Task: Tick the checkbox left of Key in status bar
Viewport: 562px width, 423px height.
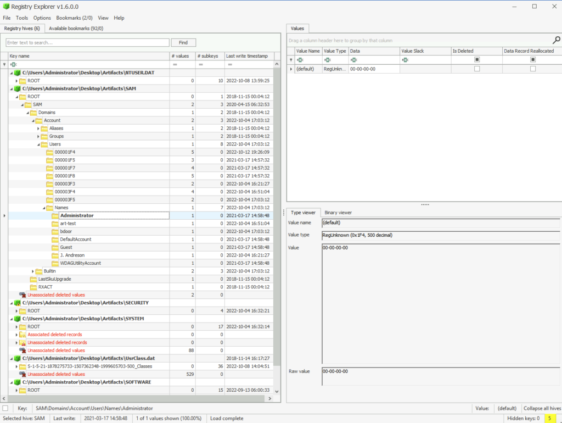Action: (5, 408)
